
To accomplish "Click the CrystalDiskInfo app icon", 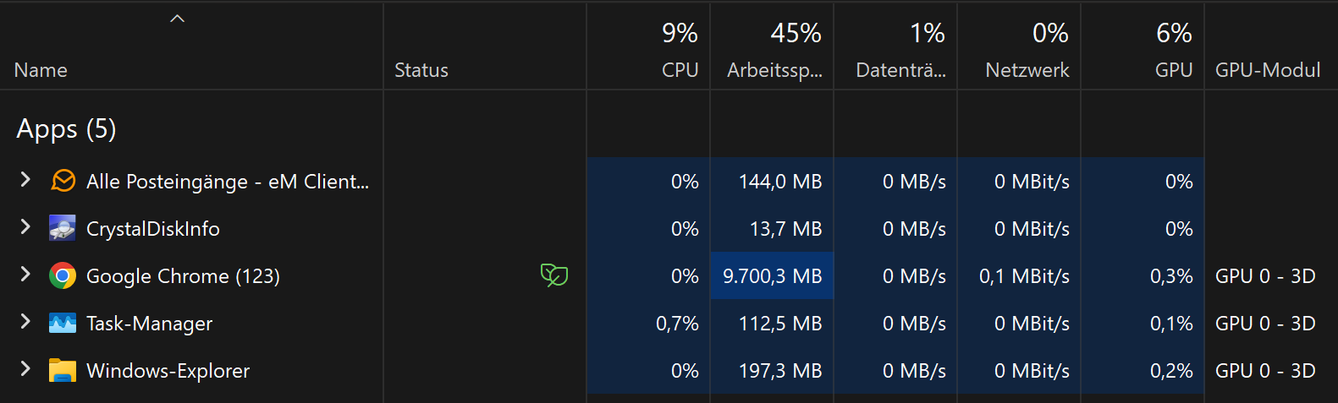I will 63,228.
